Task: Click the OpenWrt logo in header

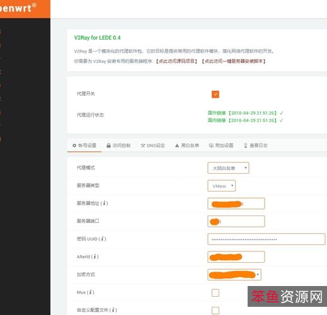Action: pos(18,8)
